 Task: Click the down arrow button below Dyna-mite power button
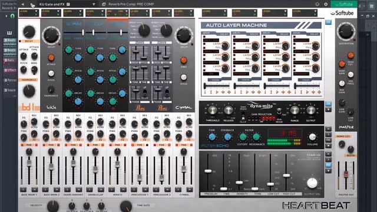328,110
